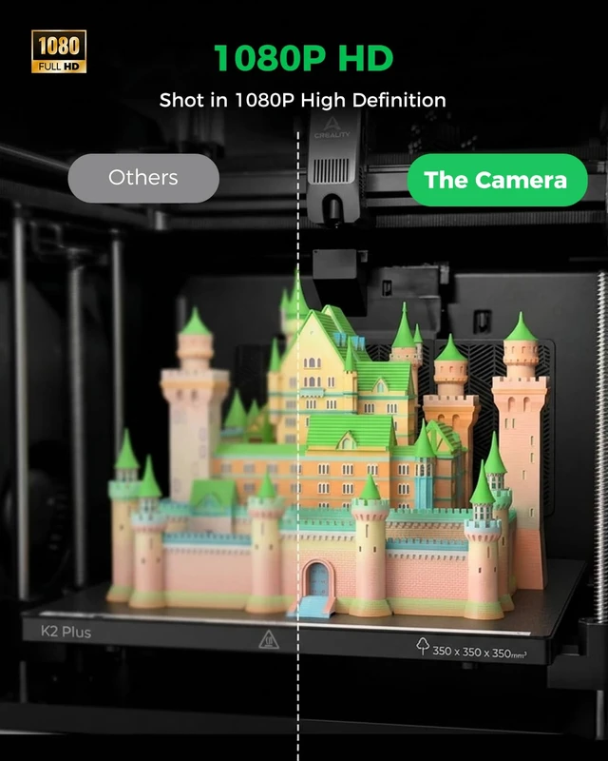Click the castle's blue arched gate
608x761 pixels.
[x=318, y=579]
